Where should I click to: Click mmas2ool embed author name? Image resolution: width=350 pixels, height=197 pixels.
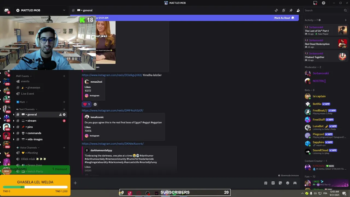96,82
